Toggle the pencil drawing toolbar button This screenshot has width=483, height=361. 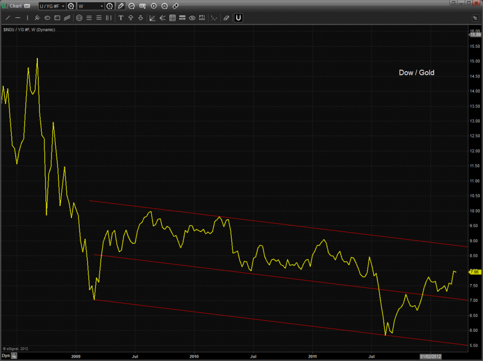(x=120, y=6)
